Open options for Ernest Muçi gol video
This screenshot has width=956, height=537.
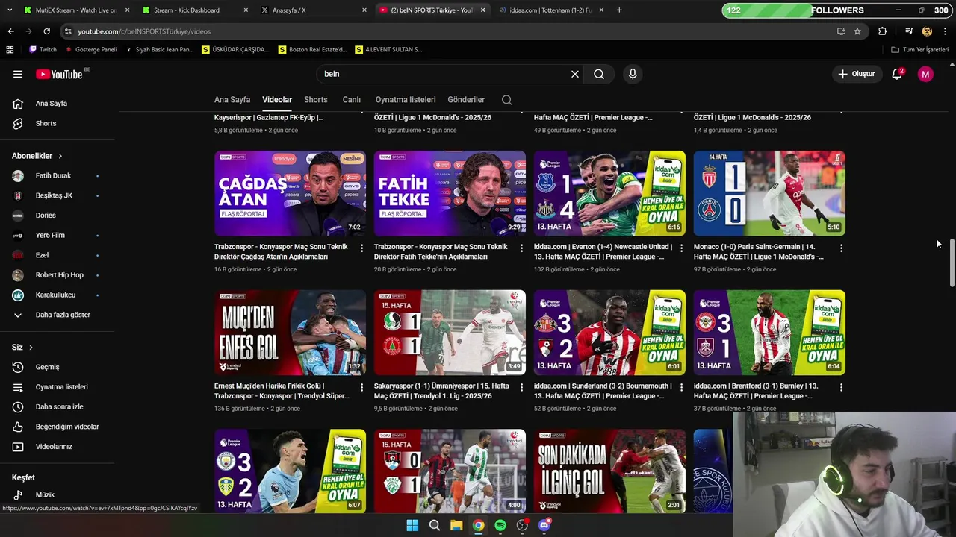click(x=362, y=387)
